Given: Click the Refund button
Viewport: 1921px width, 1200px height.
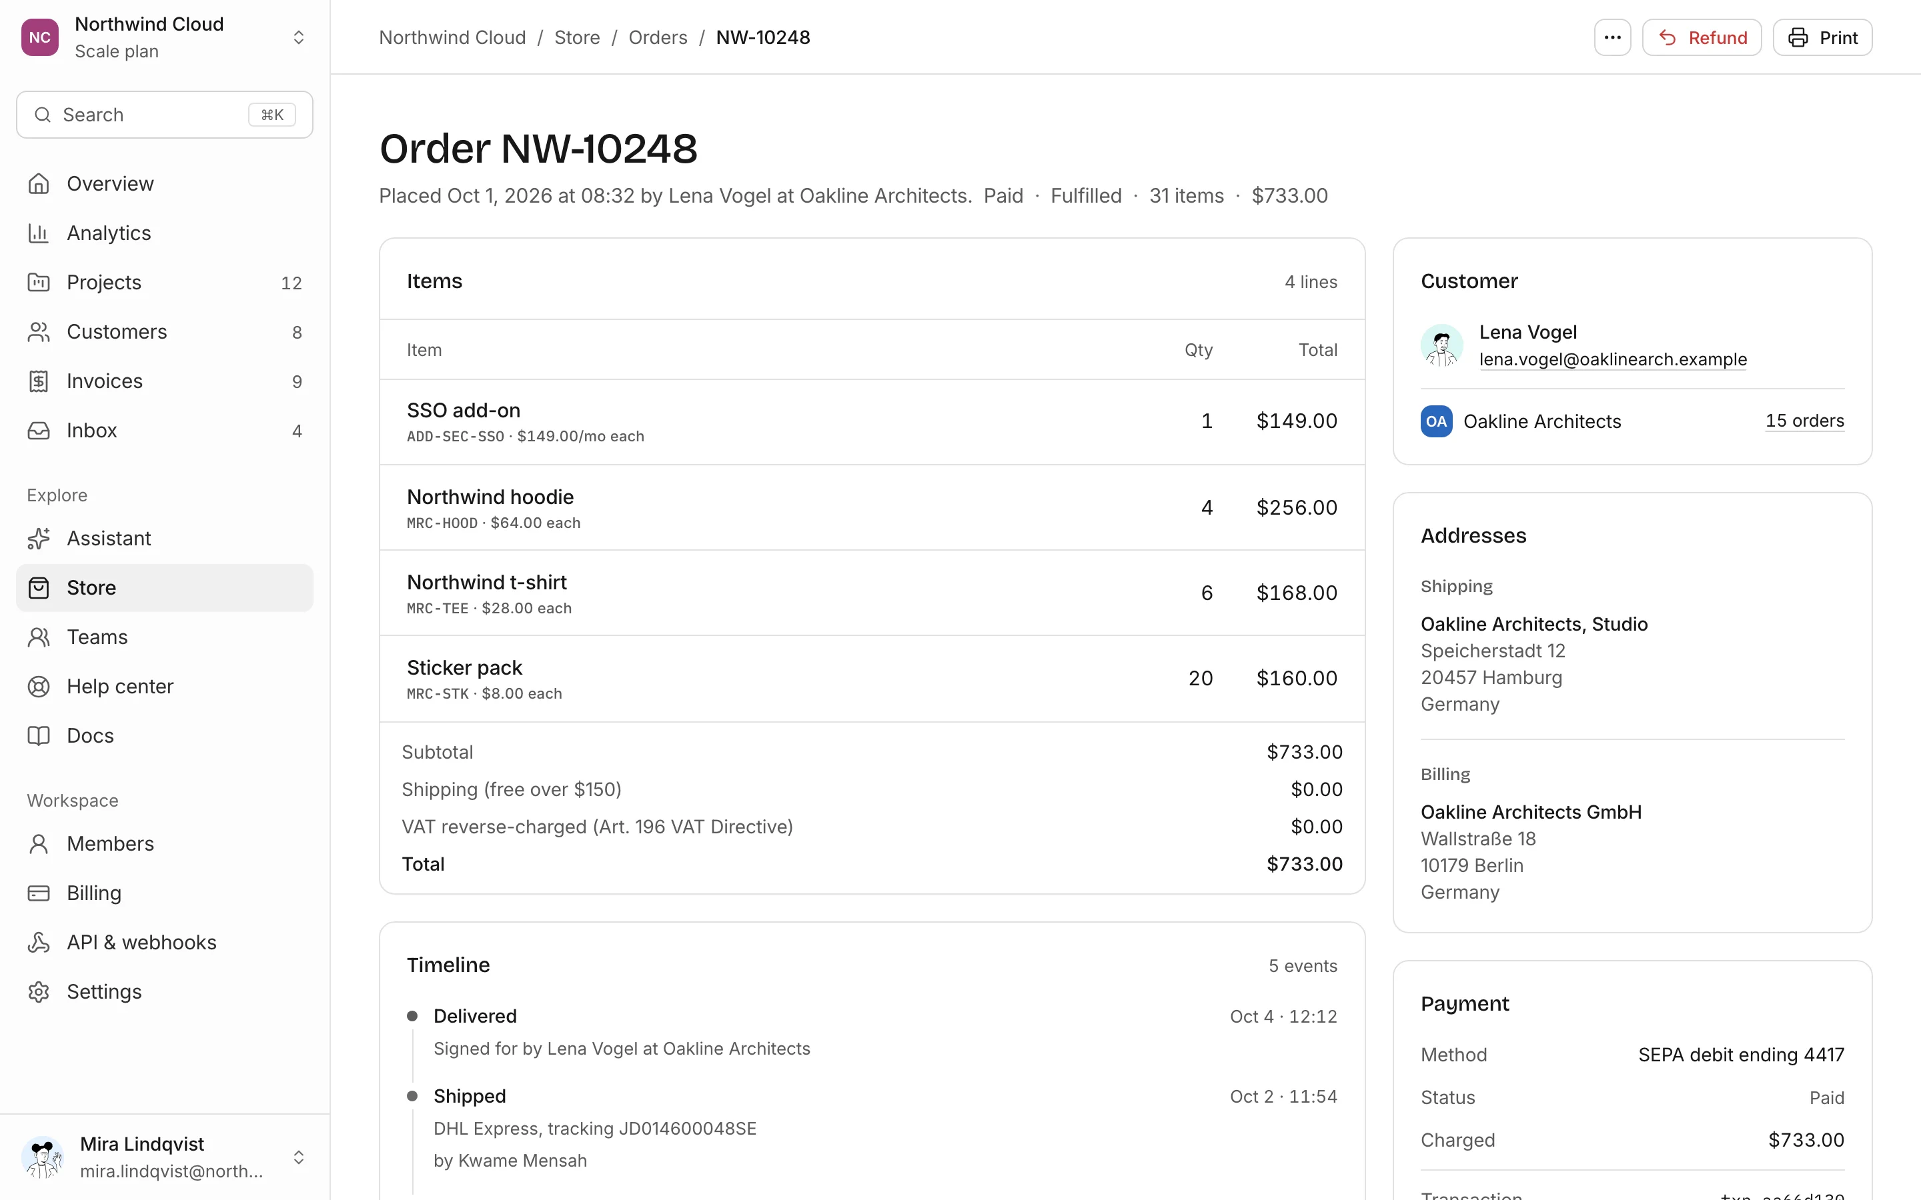Looking at the screenshot, I should coord(1701,37).
